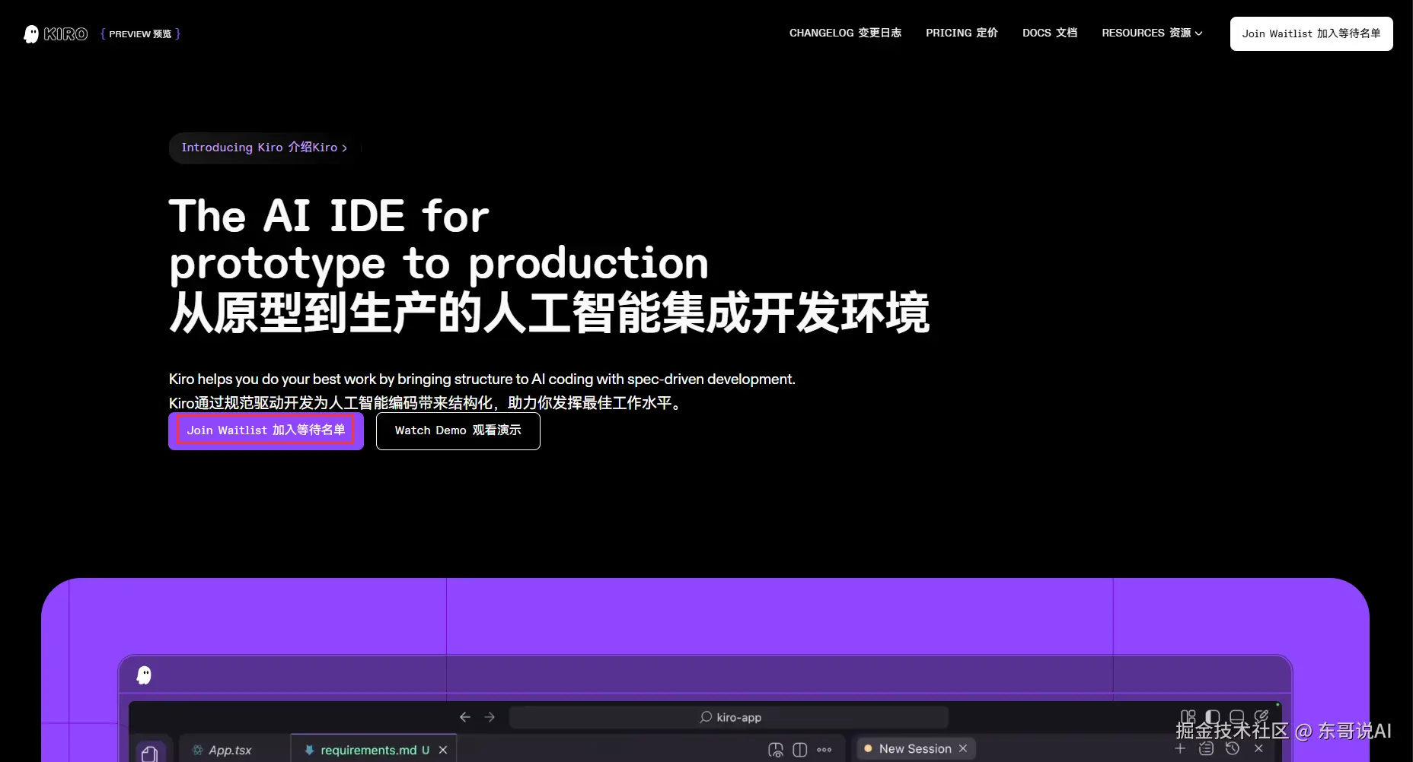
Task: Start a new session with the plus icon
Action: 1181,749
